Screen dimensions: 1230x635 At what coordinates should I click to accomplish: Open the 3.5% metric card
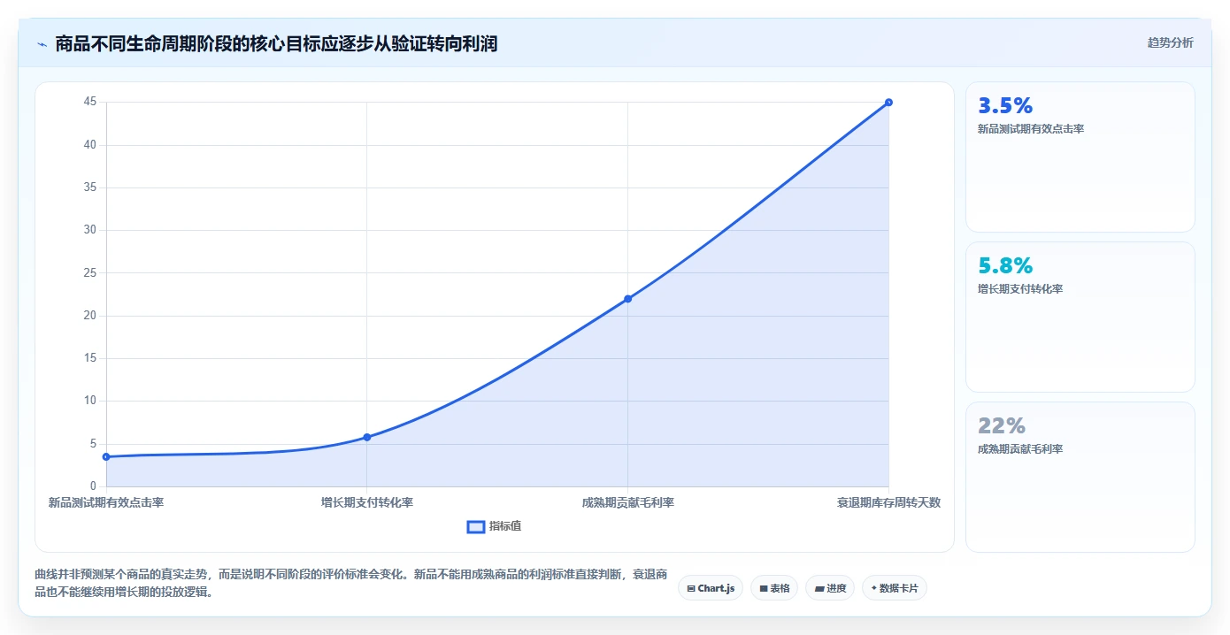tap(1080, 157)
